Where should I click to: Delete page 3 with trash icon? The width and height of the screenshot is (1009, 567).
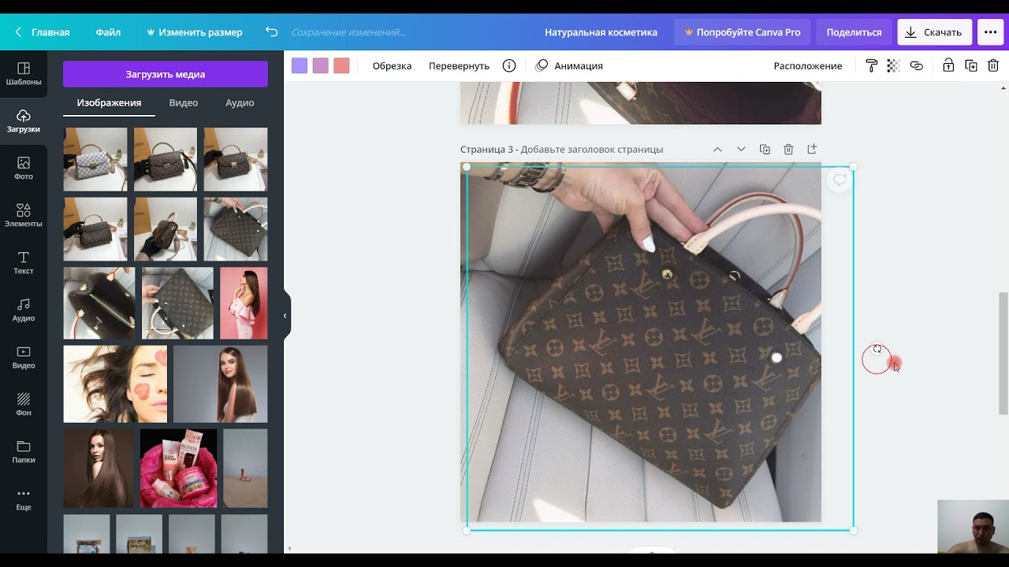[788, 149]
